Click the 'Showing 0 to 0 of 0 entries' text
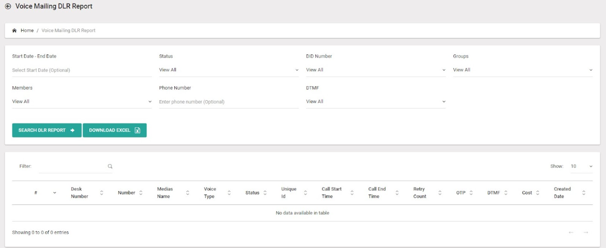606x248 pixels. (40, 232)
